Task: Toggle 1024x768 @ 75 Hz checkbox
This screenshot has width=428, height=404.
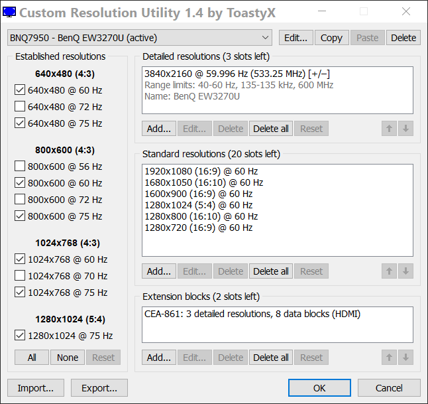Action: tap(20, 293)
